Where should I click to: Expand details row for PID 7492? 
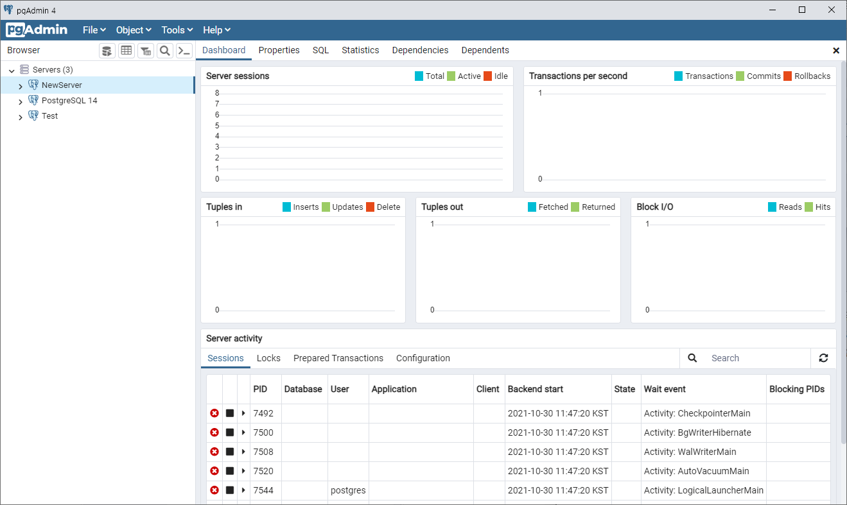(x=243, y=413)
